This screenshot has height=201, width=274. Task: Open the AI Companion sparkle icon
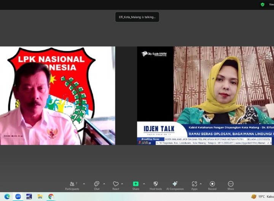pyautogui.click(x=175, y=184)
